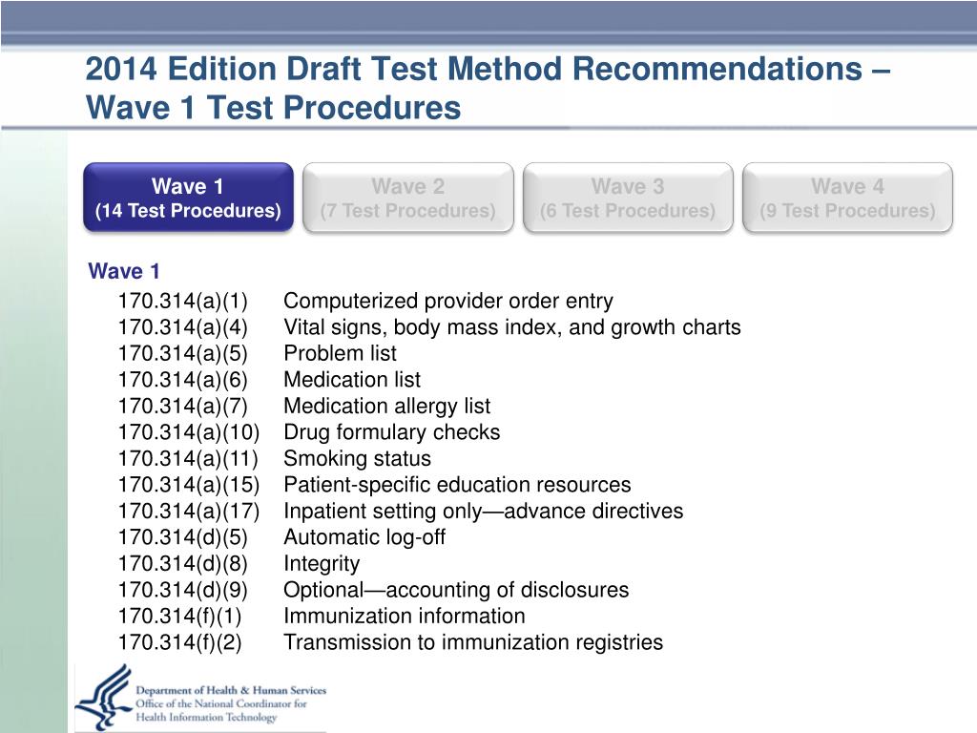This screenshot has width=977, height=733.
Task: Click the slide title heading text
Action: click(488, 88)
